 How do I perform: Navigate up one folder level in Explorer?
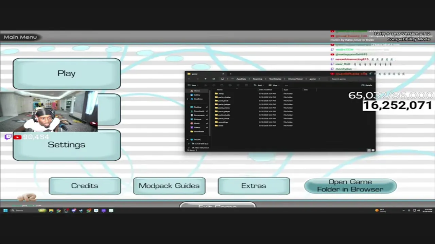click(x=205, y=79)
